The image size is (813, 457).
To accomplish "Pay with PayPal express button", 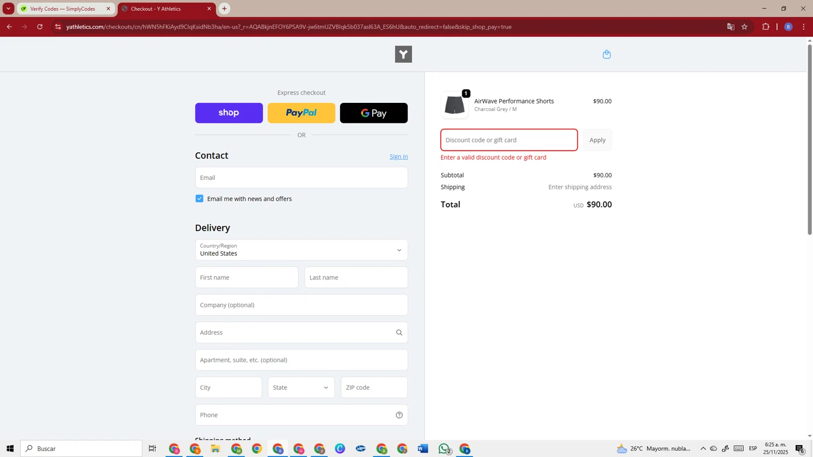I will pyautogui.click(x=301, y=113).
